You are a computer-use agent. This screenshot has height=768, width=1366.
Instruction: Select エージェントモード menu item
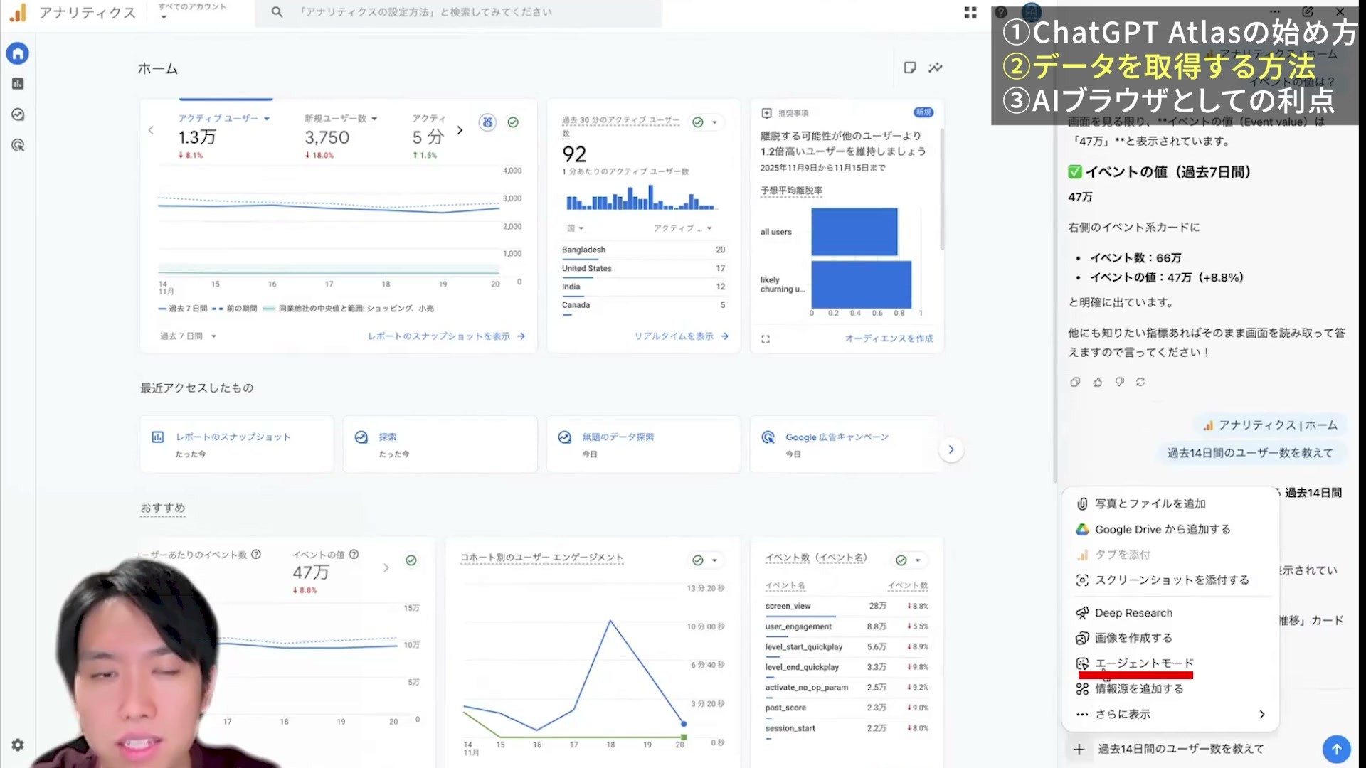[x=1170, y=663]
